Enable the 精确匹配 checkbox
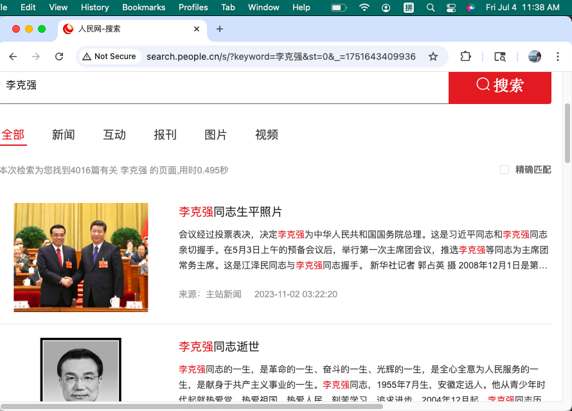 pyautogui.click(x=505, y=170)
